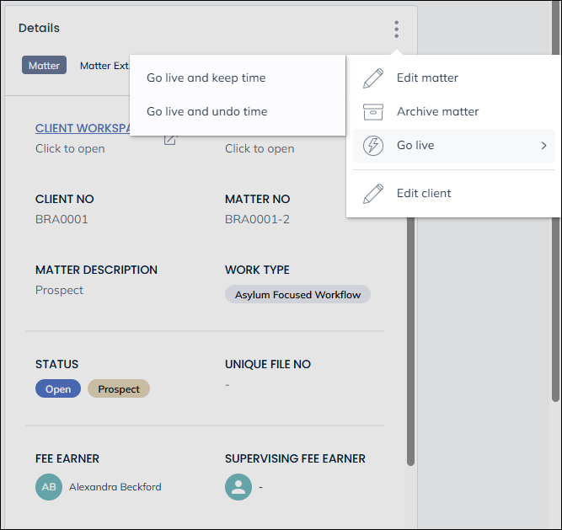562x530 pixels.
Task: Expand the Go live submenu arrow
Action: pyautogui.click(x=543, y=146)
